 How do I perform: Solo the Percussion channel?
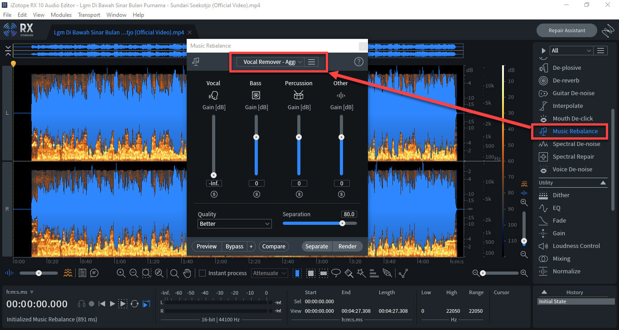pyautogui.click(x=299, y=194)
